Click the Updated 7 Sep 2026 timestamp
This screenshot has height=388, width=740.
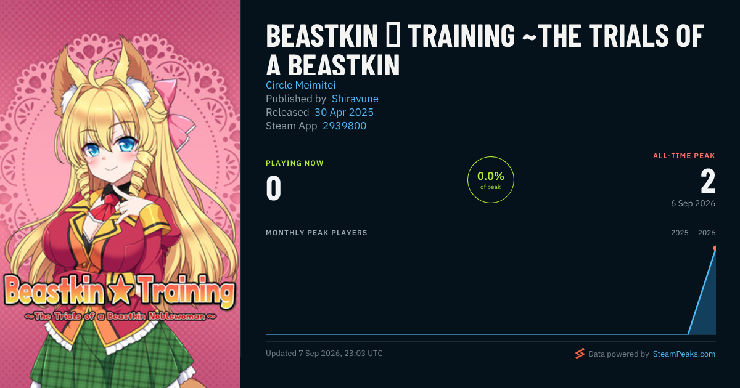[324, 354]
